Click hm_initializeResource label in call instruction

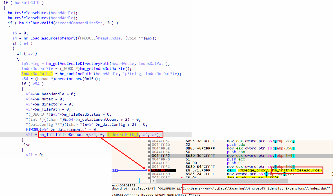[x=297, y=170]
